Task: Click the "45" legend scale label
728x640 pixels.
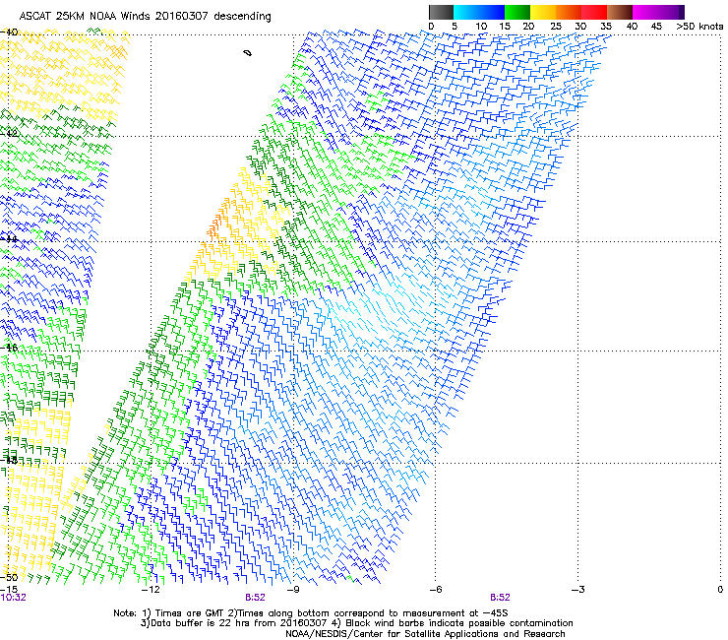Action: (656, 26)
